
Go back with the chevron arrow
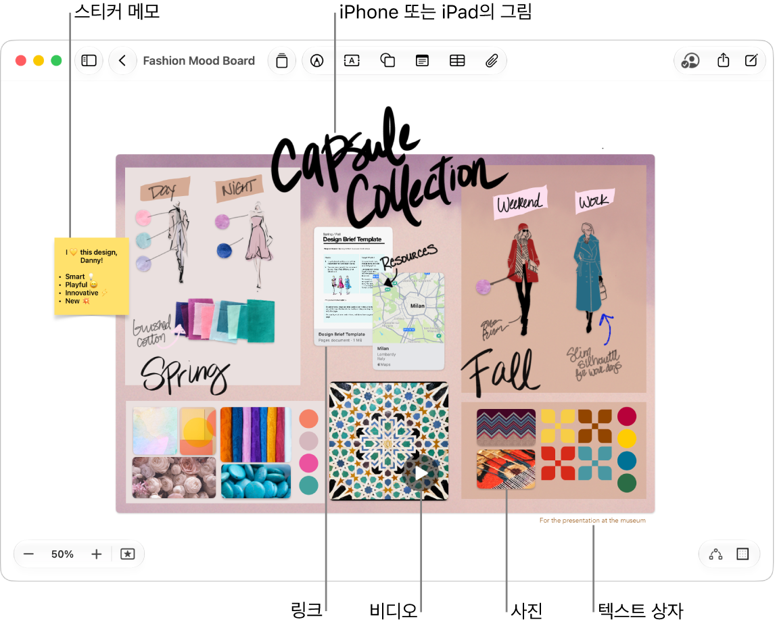[x=122, y=61]
